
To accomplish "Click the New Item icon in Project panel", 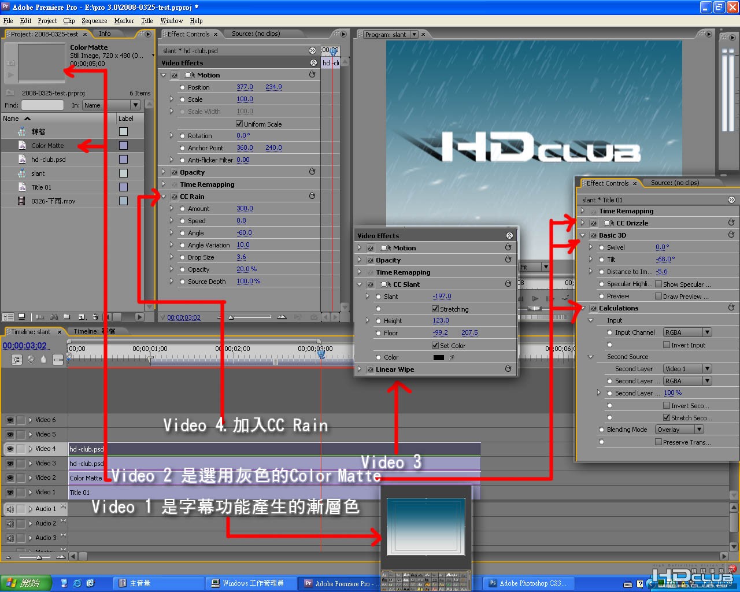I will click(x=82, y=317).
